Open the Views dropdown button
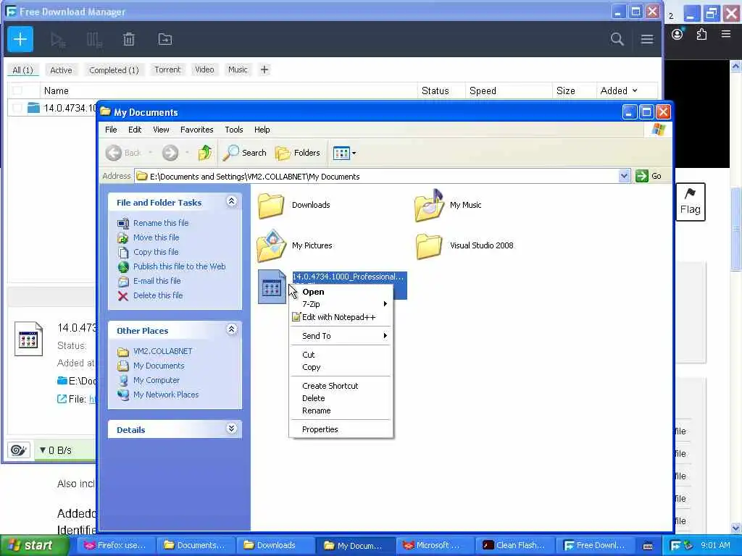This screenshot has width=742, height=556. (344, 153)
